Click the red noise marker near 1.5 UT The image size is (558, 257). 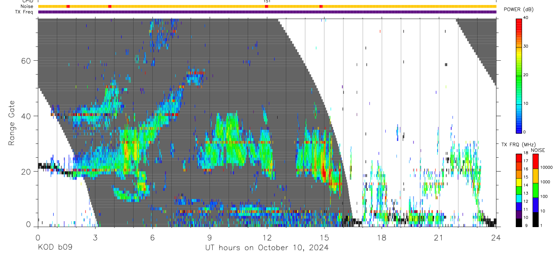coord(68,6)
